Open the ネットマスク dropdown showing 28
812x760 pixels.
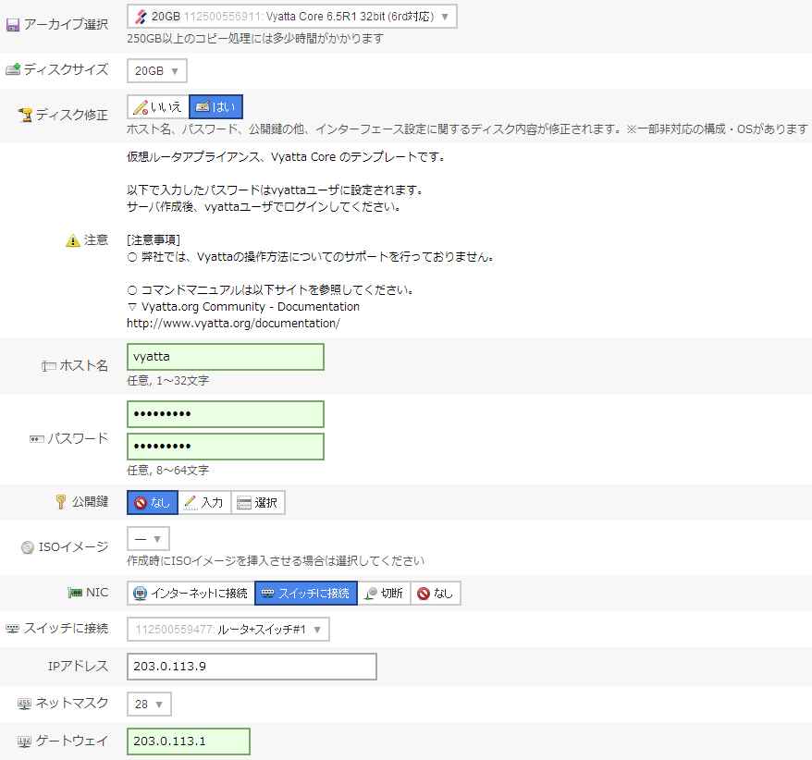click(148, 704)
